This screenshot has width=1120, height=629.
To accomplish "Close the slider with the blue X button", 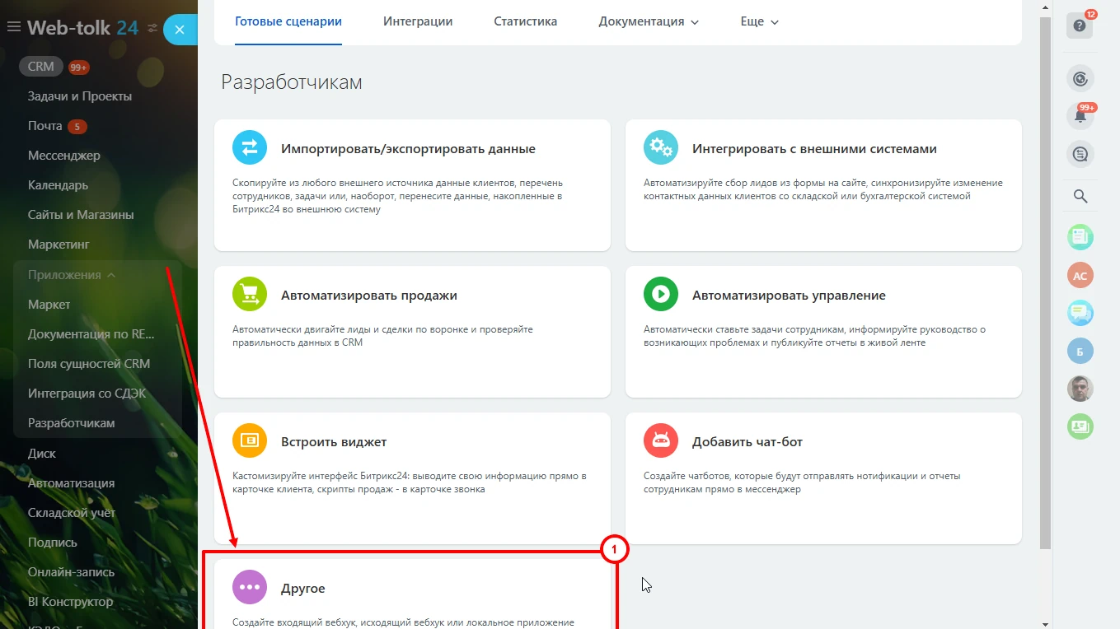I will pos(180,30).
